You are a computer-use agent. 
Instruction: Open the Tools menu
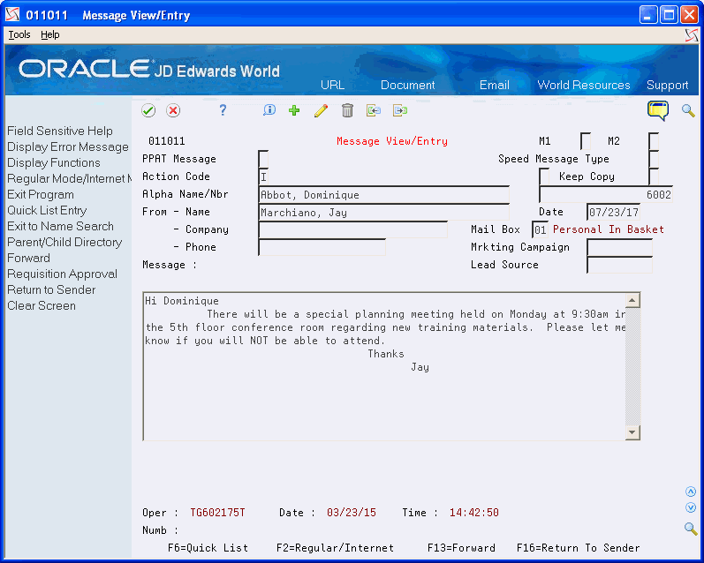[19, 34]
